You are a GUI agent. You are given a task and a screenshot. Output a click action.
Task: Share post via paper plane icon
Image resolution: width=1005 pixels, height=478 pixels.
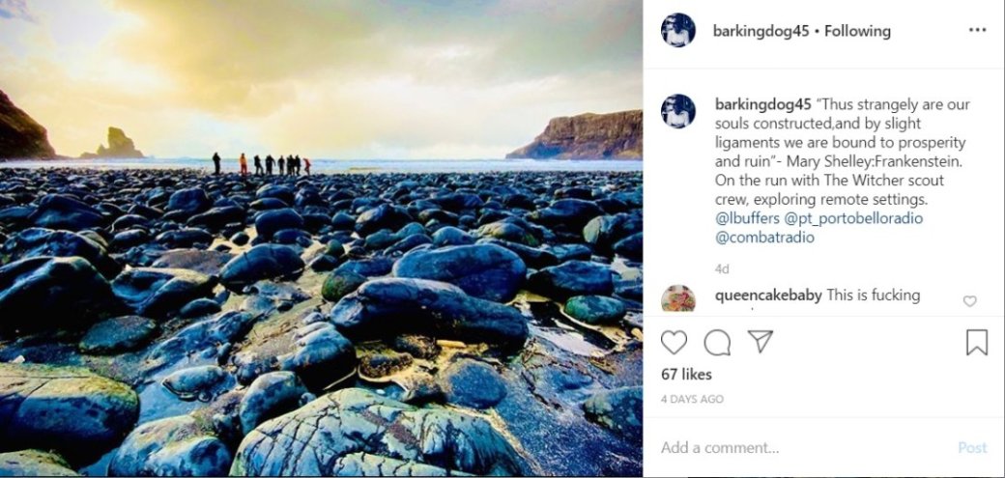click(x=761, y=341)
